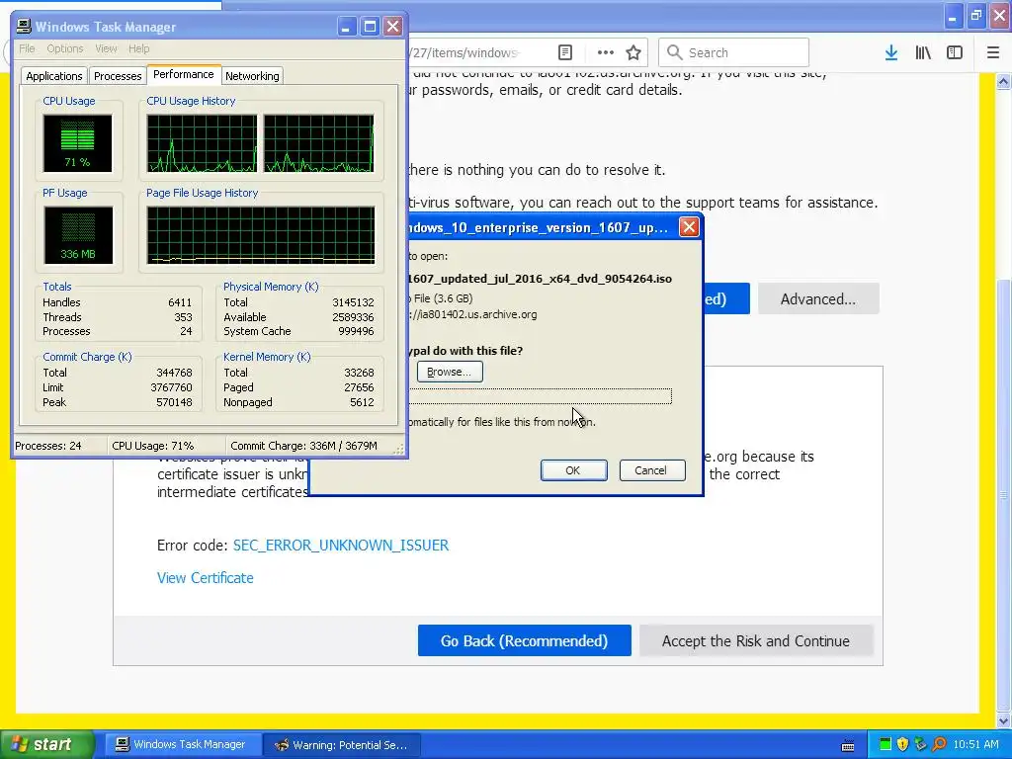Screen dimensions: 1012x759
Task: Click the Page File Usage History graph
Action: 261,235
